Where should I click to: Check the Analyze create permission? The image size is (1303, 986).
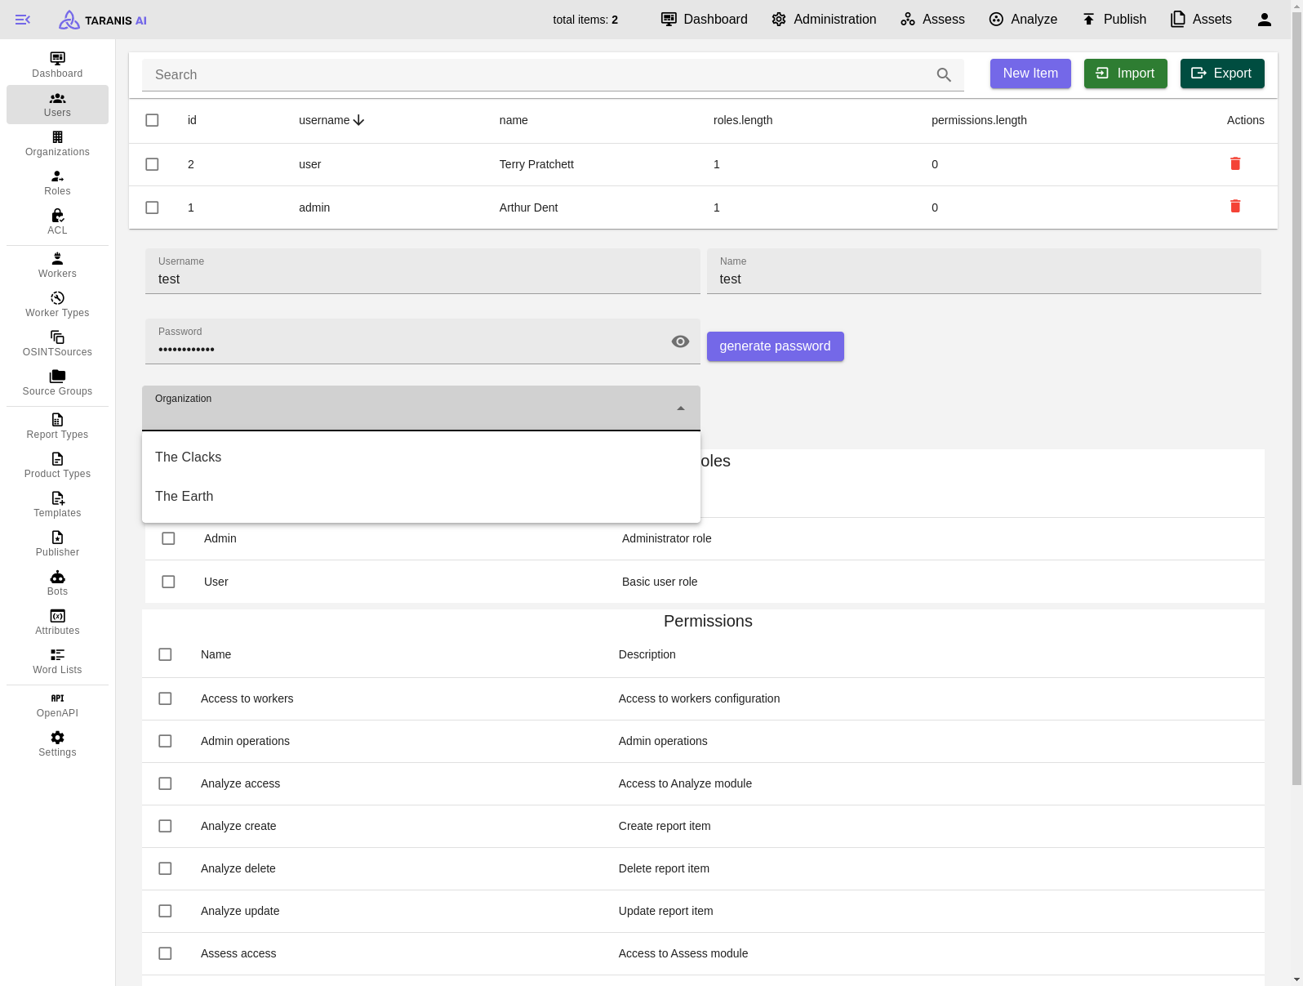point(165,826)
